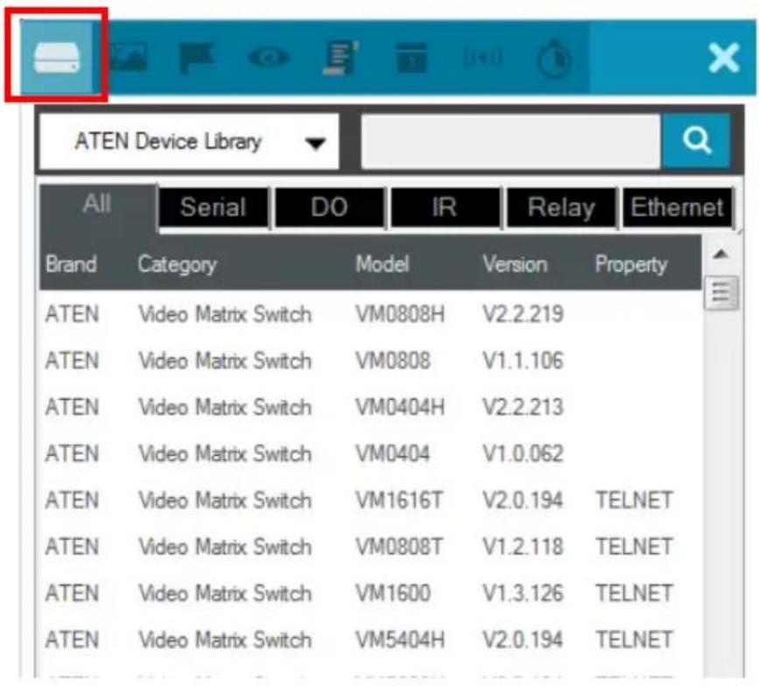The image size is (759, 686).
Task: Sort by the Brand column header
Action: pyautogui.click(x=71, y=264)
